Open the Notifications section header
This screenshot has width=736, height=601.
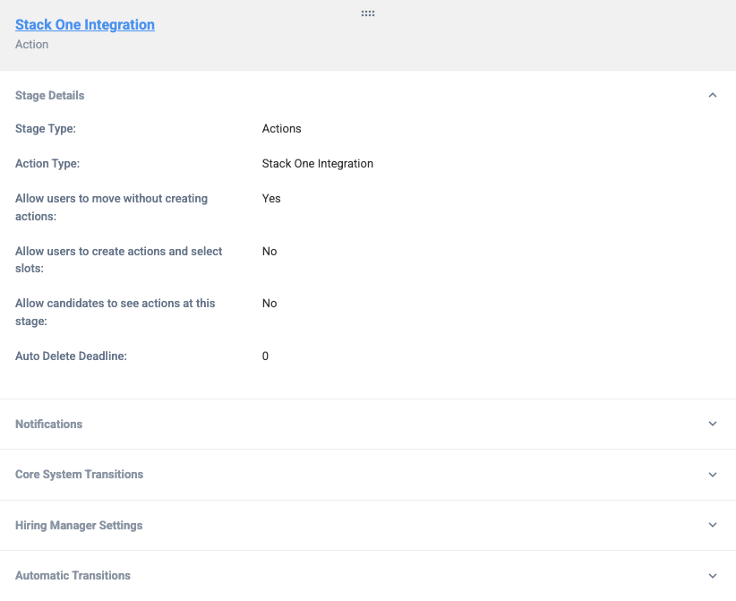pyautogui.click(x=49, y=424)
